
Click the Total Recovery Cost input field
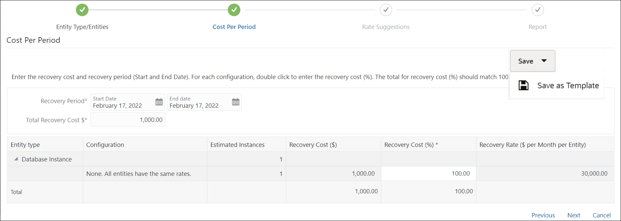(x=128, y=120)
